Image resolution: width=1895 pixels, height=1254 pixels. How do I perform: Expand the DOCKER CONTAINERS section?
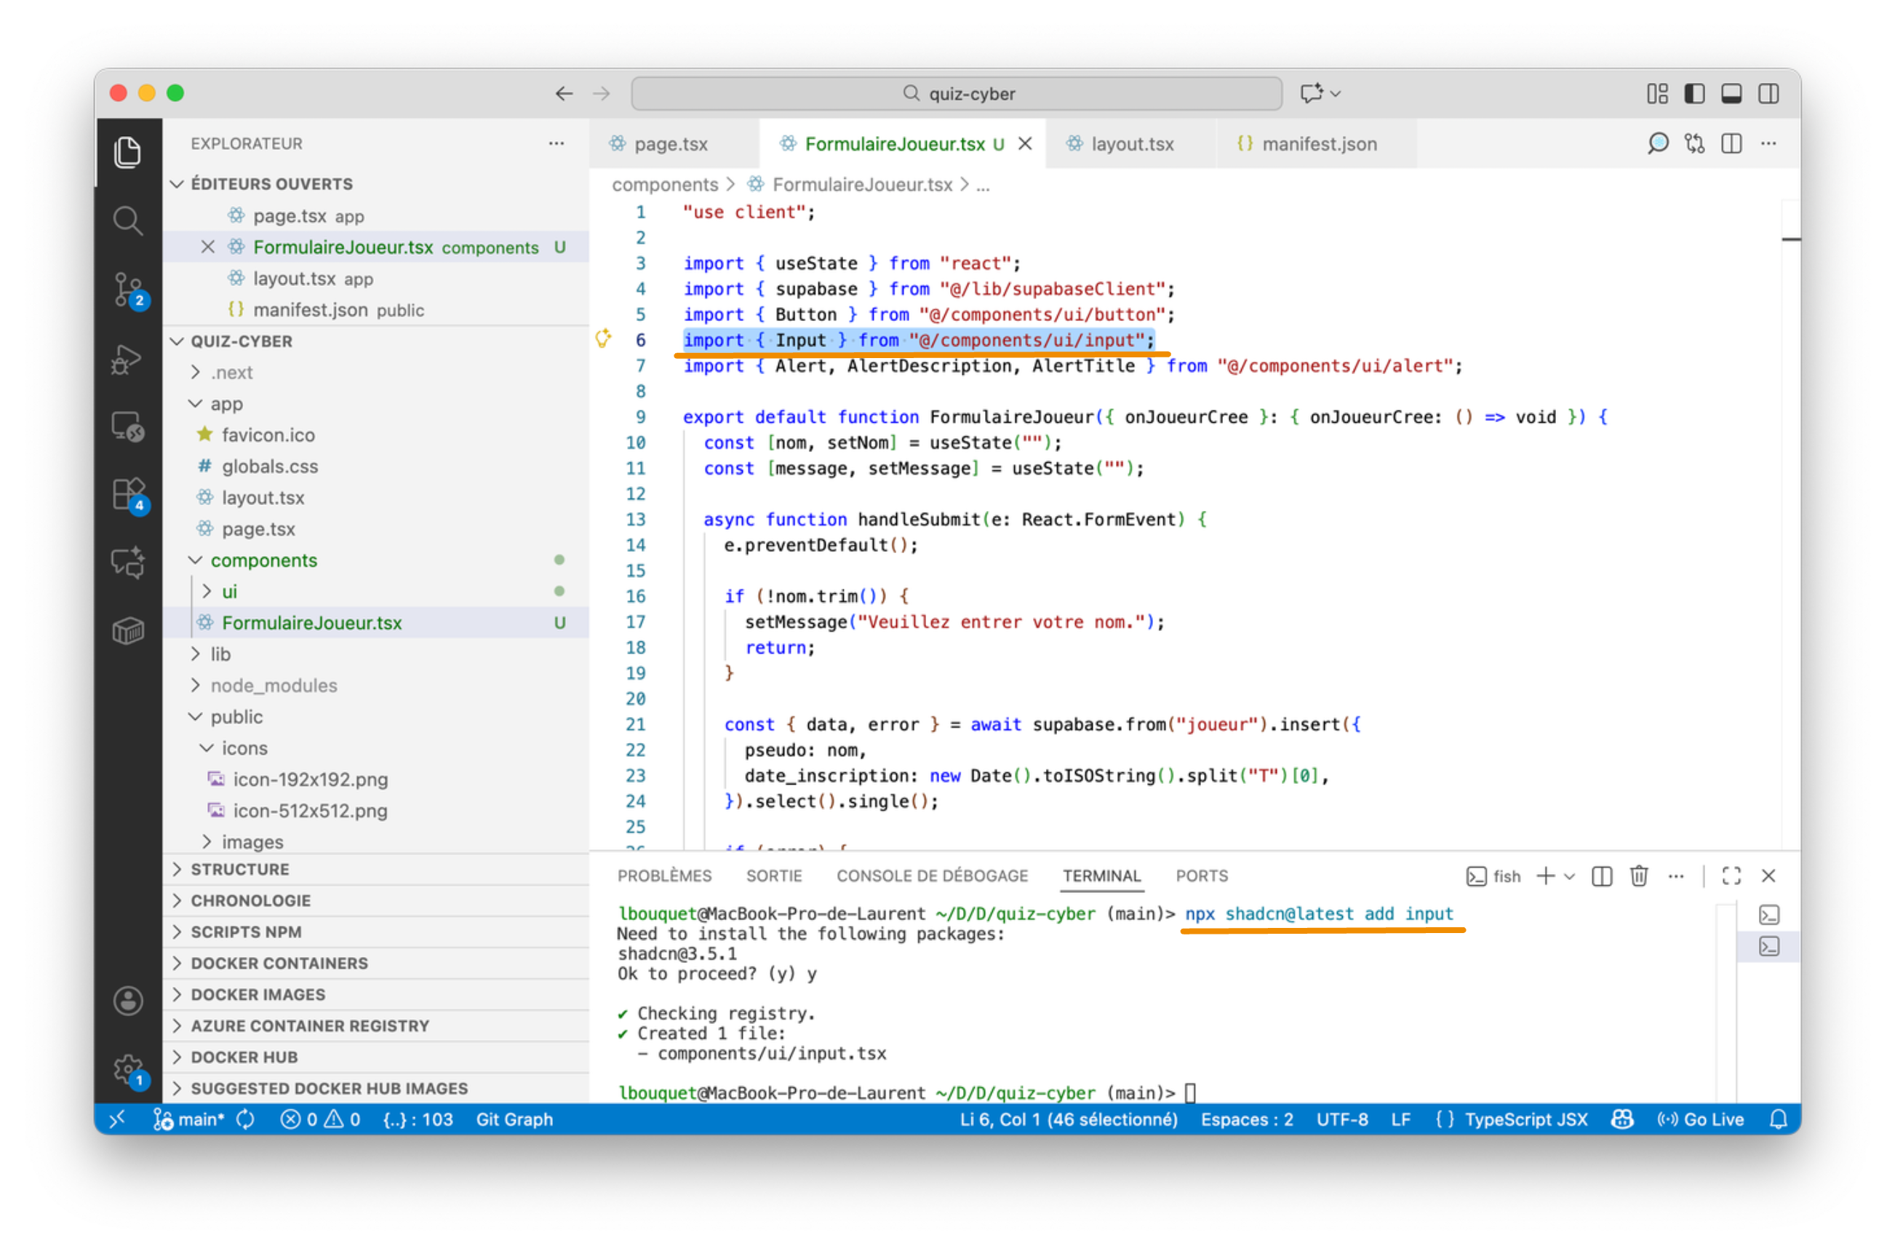click(279, 964)
